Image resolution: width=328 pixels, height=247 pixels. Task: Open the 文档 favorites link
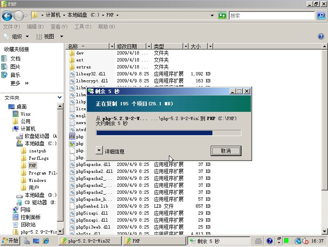point(15,59)
